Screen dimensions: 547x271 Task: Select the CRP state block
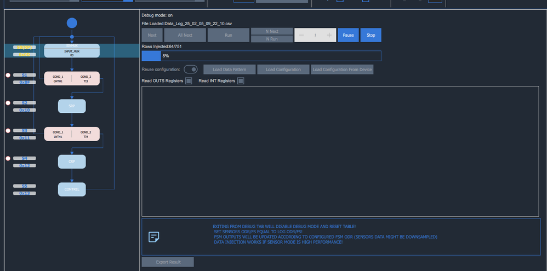click(72, 162)
